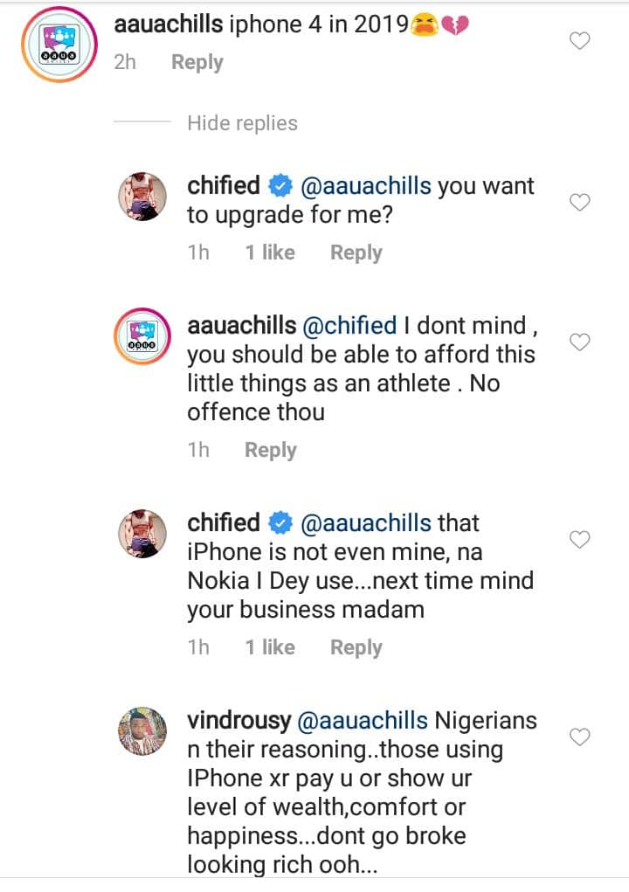
Task: Like aauachills' "I dont mind" reply
Action: [579, 342]
